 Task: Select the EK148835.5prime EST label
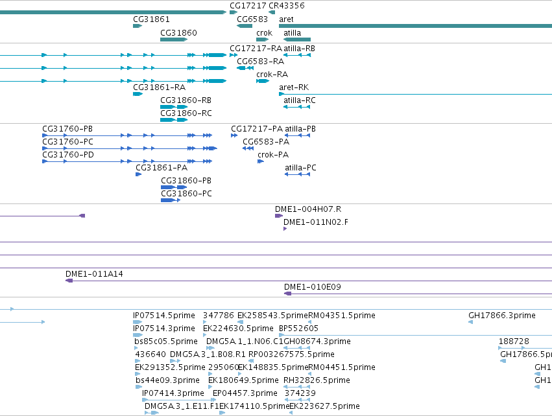(273, 367)
